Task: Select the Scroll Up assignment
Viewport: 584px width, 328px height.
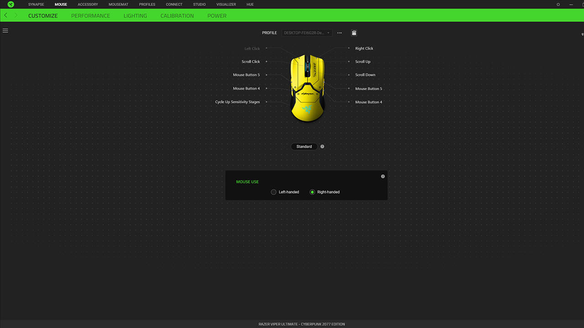Action: click(363, 61)
